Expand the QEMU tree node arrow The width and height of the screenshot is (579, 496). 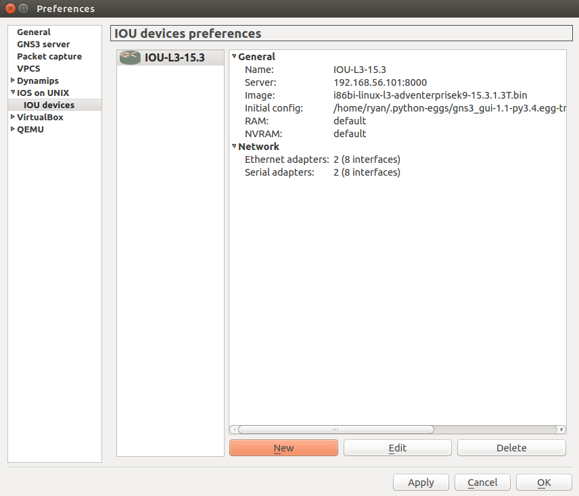pyautogui.click(x=13, y=128)
